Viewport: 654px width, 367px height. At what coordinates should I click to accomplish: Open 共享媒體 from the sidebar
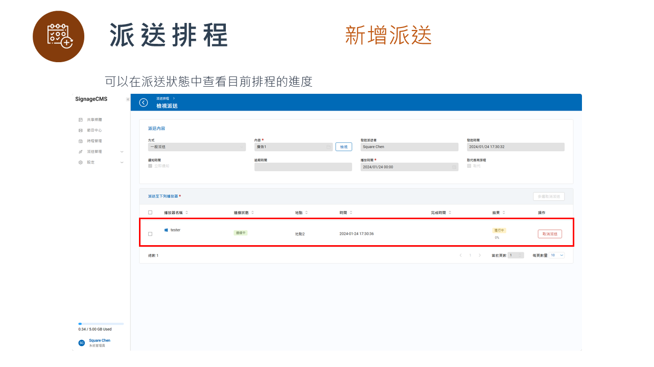(92, 119)
